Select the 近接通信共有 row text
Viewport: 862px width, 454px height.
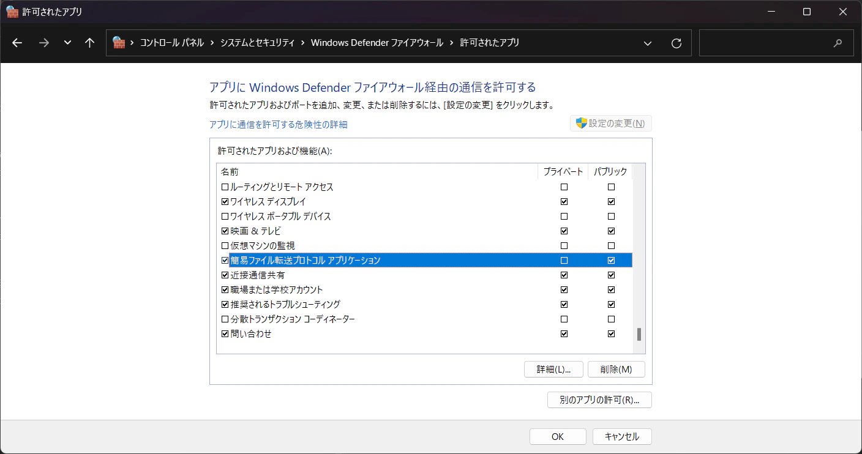[257, 275]
